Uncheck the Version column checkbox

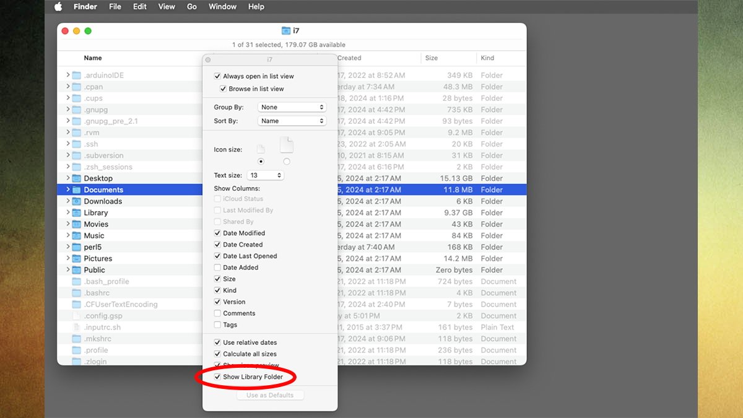pyautogui.click(x=217, y=302)
